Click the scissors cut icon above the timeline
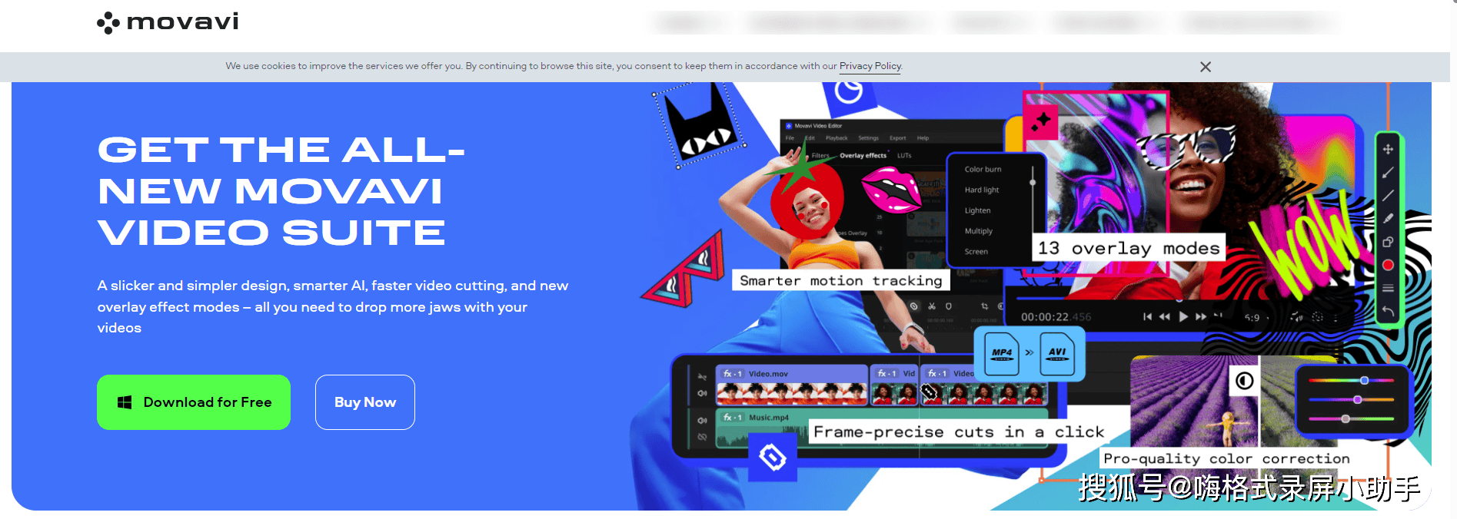The width and height of the screenshot is (1457, 519). pyautogui.click(x=931, y=306)
